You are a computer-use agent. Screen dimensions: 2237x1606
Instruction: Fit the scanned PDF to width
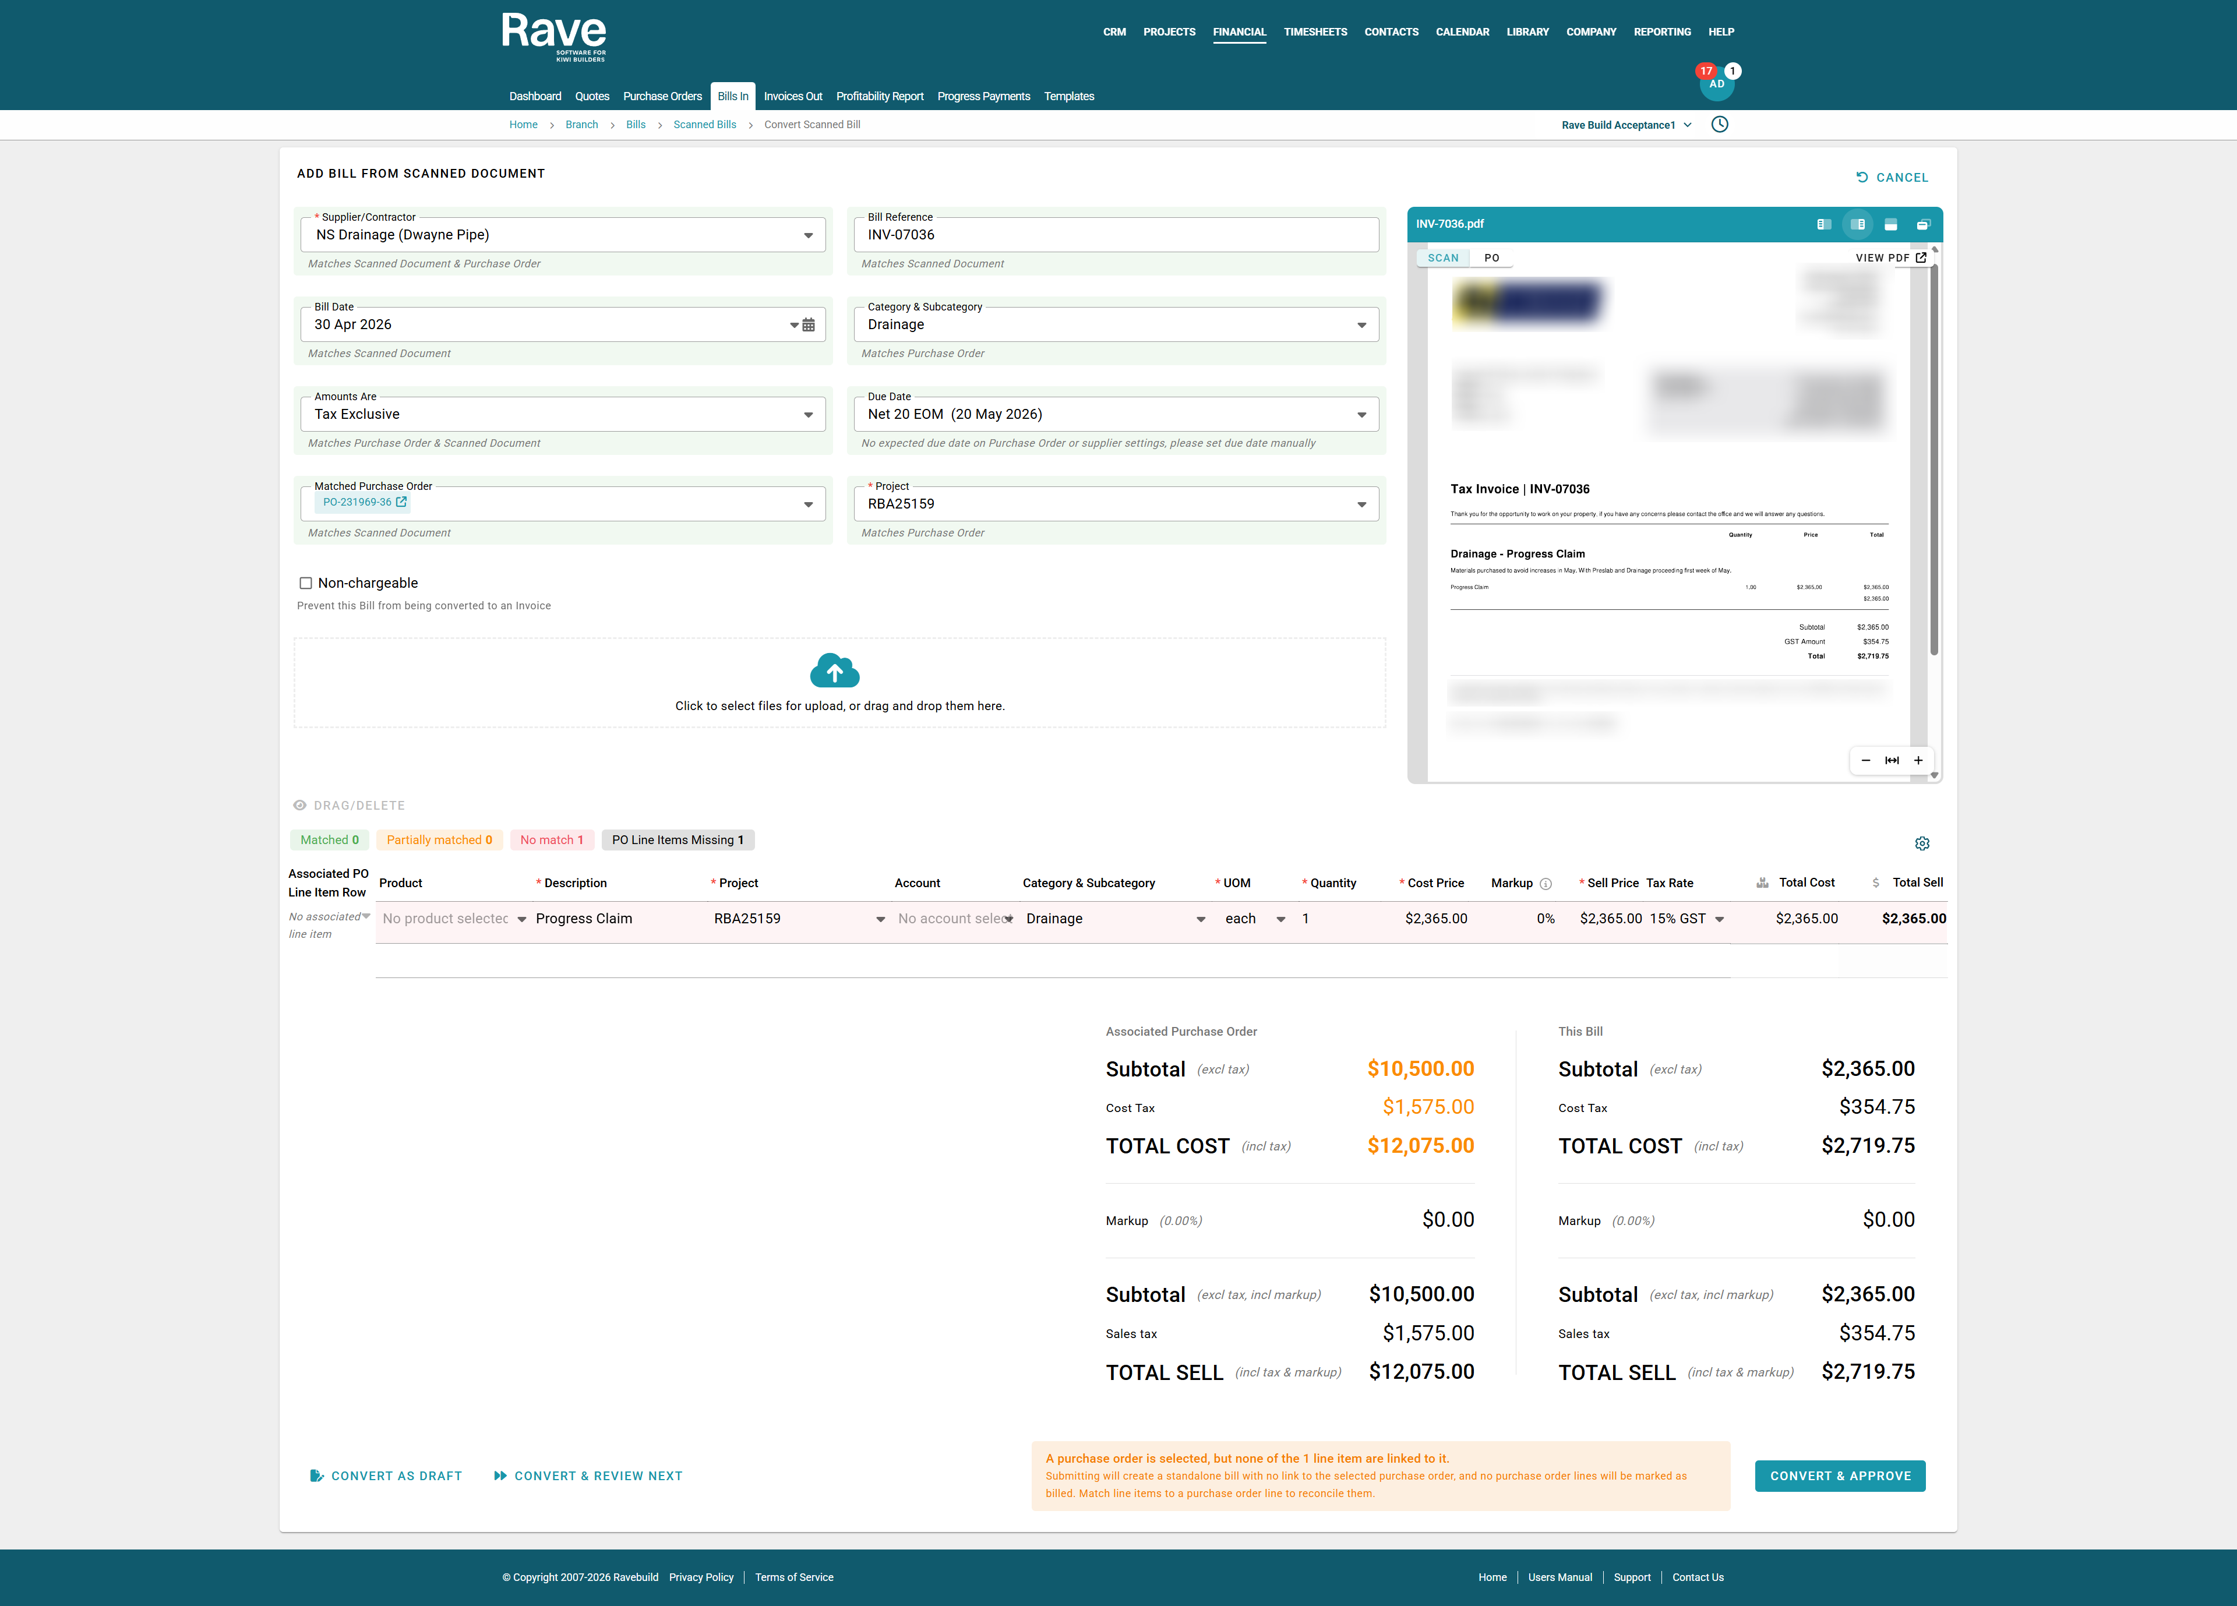tap(1892, 761)
